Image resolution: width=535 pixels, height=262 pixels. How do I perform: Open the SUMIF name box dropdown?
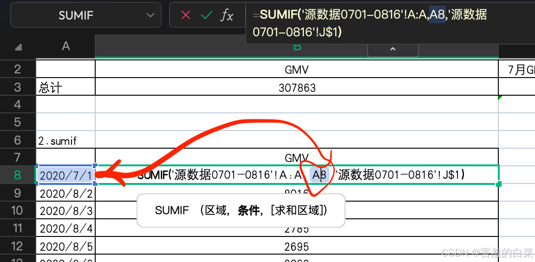click(x=150, y=15)
